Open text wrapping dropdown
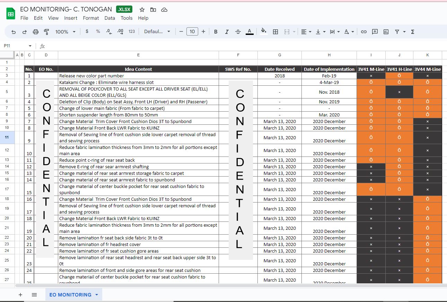The width and height of the screenshot is (447, 302). (335, 32)
